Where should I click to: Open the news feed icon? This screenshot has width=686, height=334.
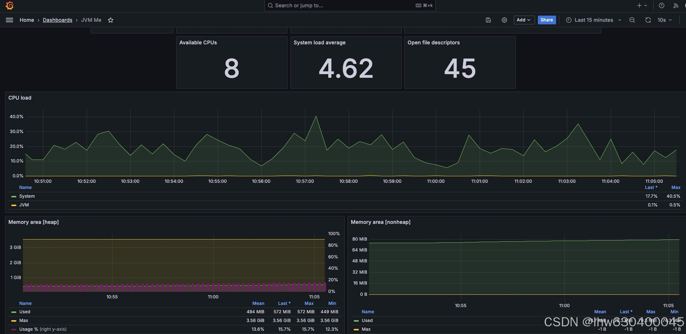[676, 5]
